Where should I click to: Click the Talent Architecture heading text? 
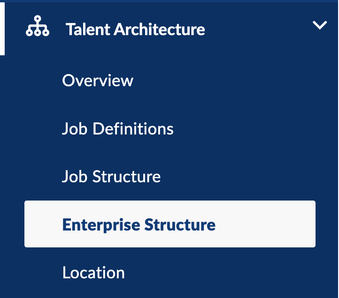click(x=135, y=30)
